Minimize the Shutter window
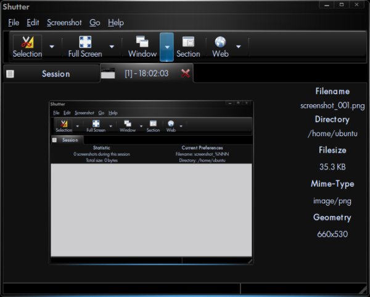Screen dimensions: 370x297 click(327, 5)
